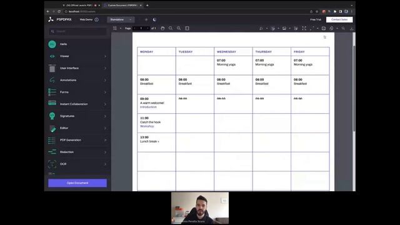Click the '13:00 Lunch break' cell text
Image resolution: width=400 pixels, height=225 pixels.
149,139
